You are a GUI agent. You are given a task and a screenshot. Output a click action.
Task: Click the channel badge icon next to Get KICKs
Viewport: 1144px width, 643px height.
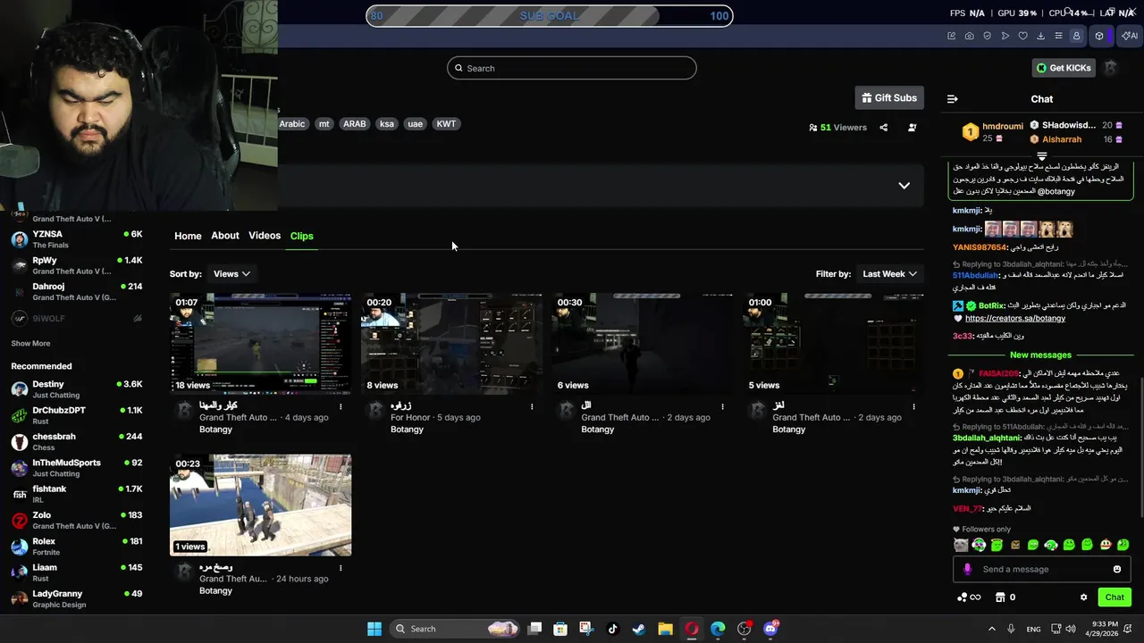point(1110,68)
